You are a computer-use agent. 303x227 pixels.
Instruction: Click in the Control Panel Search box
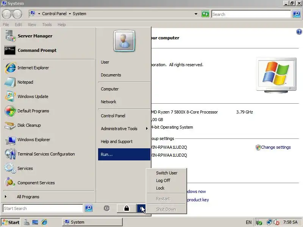[251, 14]
